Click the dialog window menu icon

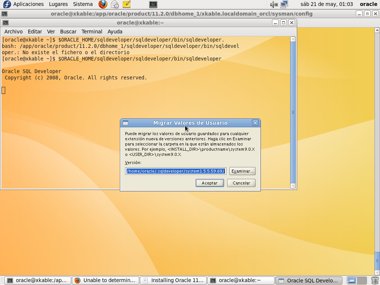125,123
